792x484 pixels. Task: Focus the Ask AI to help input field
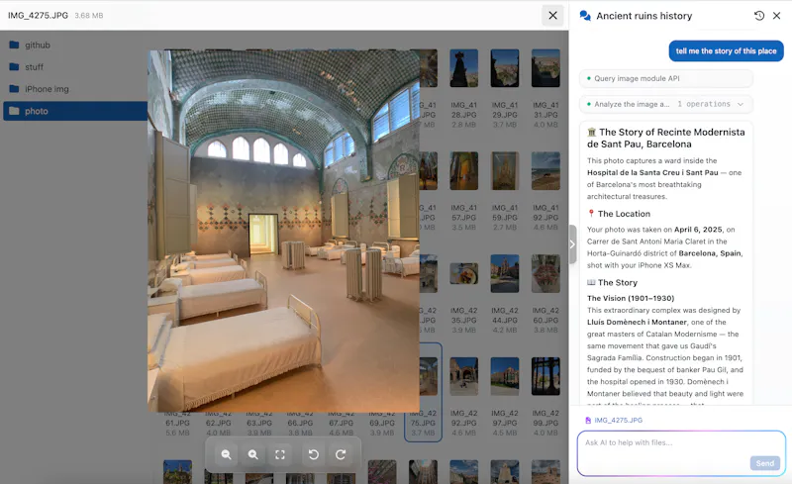click(681, 453)
